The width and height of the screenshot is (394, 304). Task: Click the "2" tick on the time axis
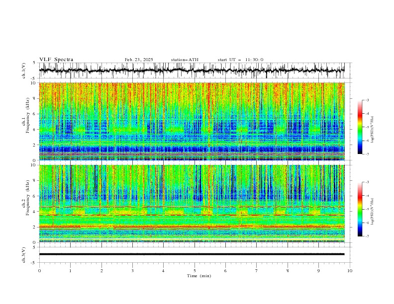coord(101,271)
